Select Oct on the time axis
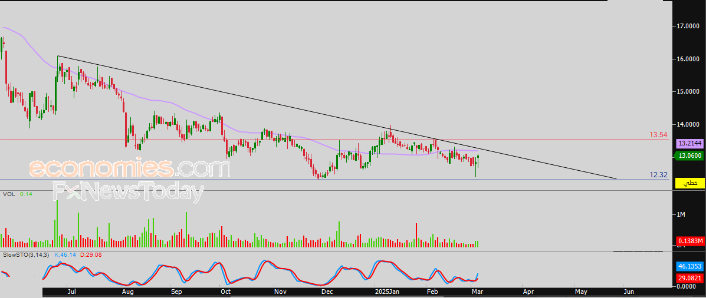Screen dimensions: 706x298 point(225,292)
